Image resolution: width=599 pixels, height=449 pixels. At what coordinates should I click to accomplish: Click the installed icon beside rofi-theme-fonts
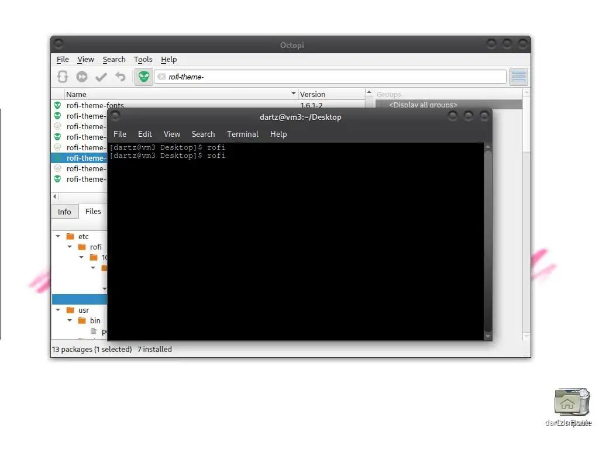pos(57,105)
